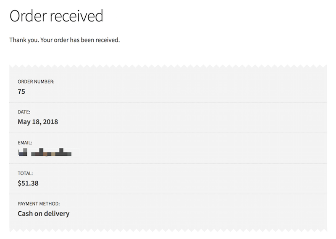Click the blurred email address
This screenshot has width=336, height=239.
pyautogui.click(x=45, y=152)
